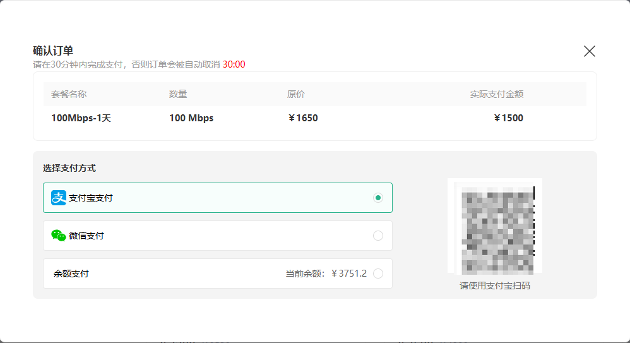Screen dimensions: 630x343
Task: Click the package name 100Mbps-1天
Action: point(81,118)
